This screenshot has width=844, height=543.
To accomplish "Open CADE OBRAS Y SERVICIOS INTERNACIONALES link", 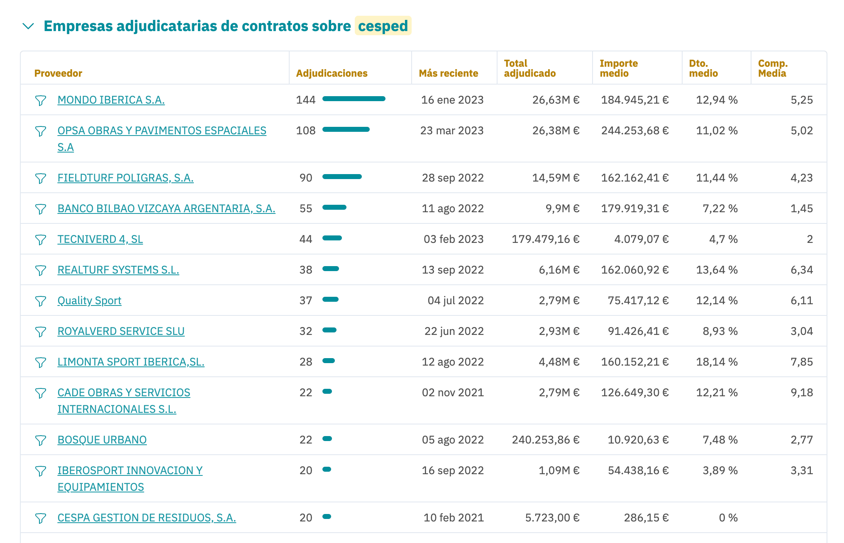I will click(124, 393).
